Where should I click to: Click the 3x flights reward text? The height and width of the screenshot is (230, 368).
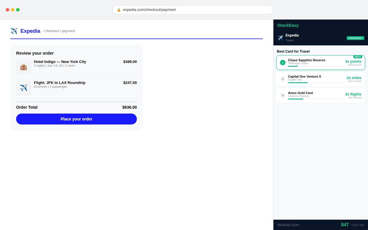point(353,94)
